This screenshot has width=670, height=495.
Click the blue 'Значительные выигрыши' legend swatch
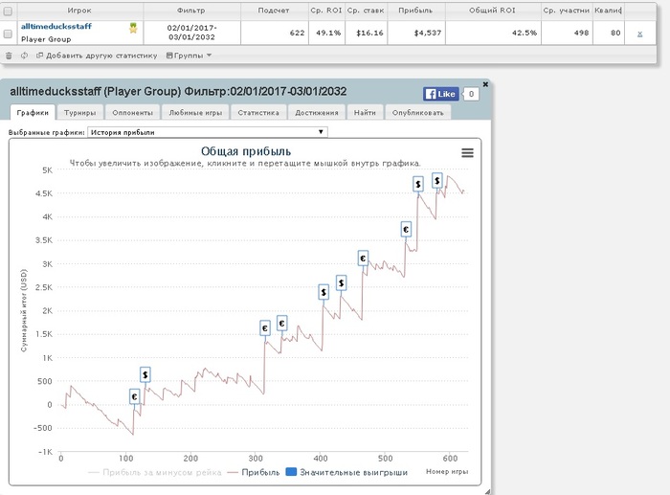[291, 472]
